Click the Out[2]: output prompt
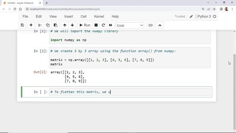 [41, 72]
